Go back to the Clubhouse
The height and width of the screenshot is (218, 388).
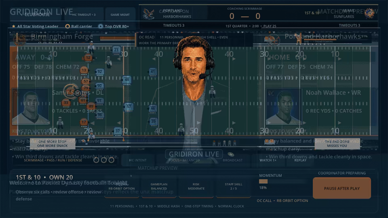click(x=35, y=15)
